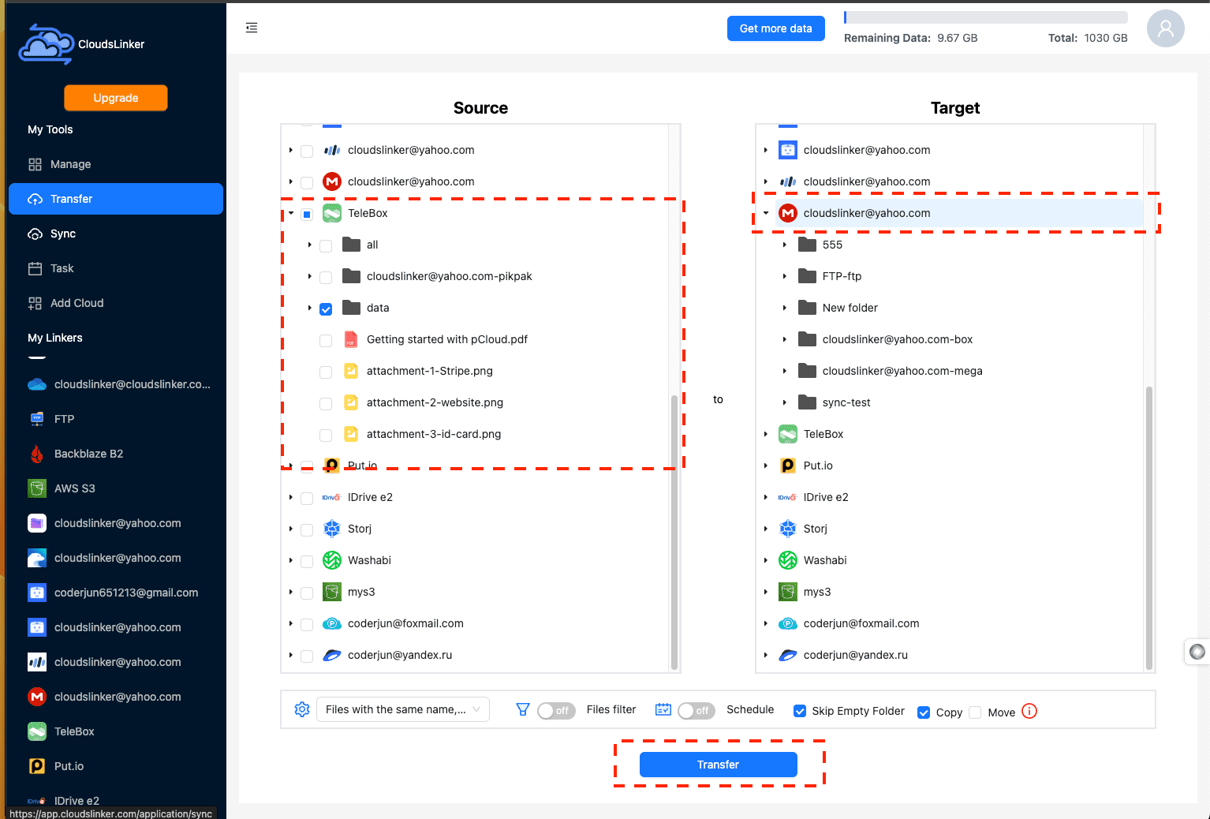Click the Get more data button
This screenshot has width=1210, height=819.
point(775,28)
